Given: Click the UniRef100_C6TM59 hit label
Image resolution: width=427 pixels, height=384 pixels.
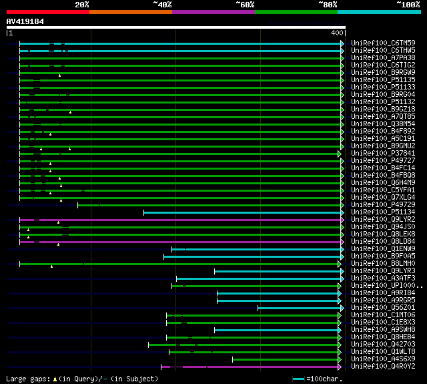Looking at the screenshot, I should (383, 43).
